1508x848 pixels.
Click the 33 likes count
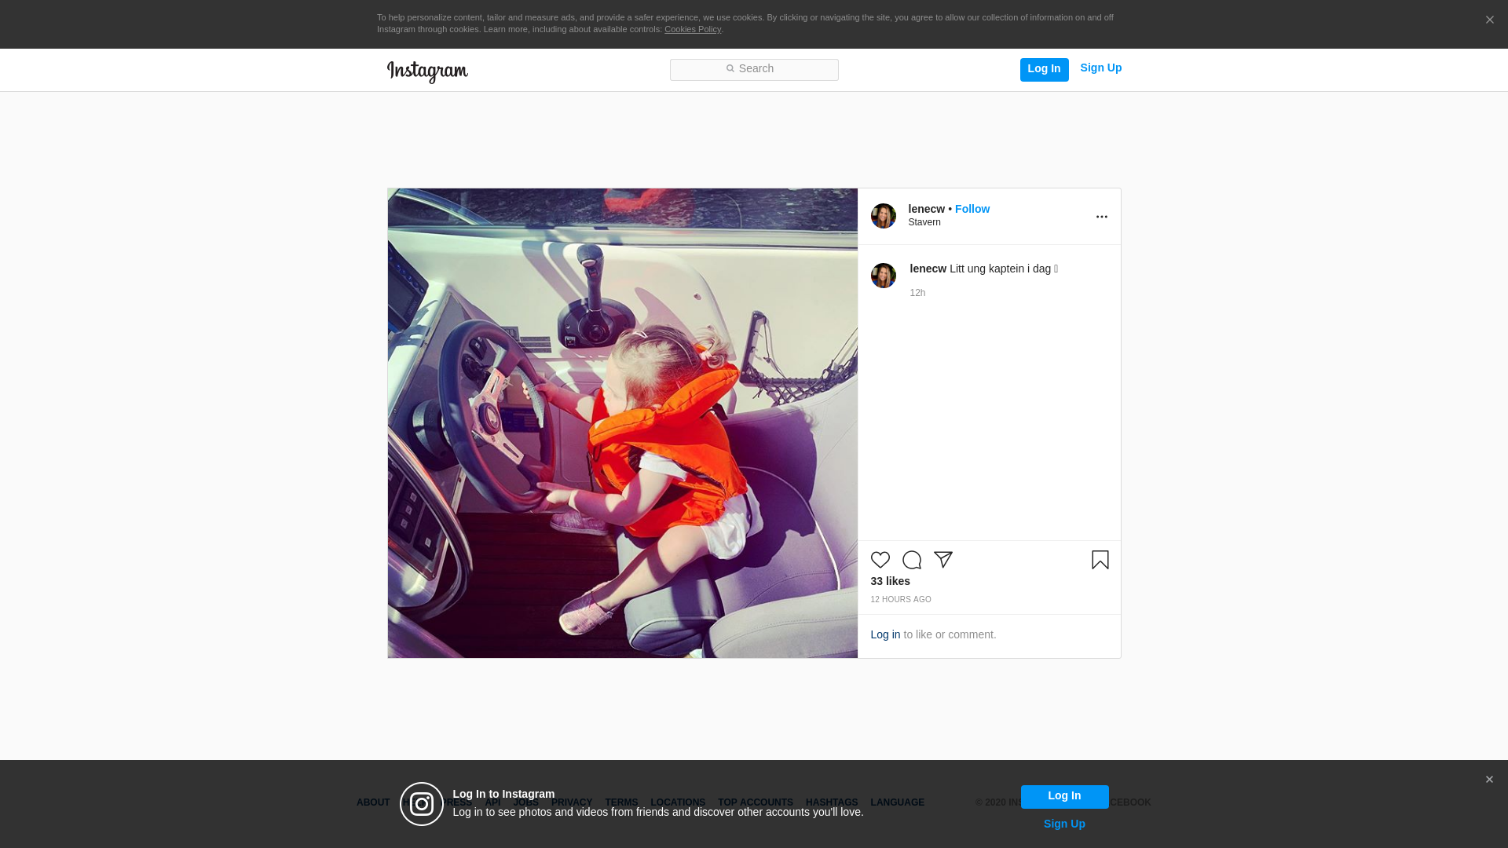click(890, 581)
